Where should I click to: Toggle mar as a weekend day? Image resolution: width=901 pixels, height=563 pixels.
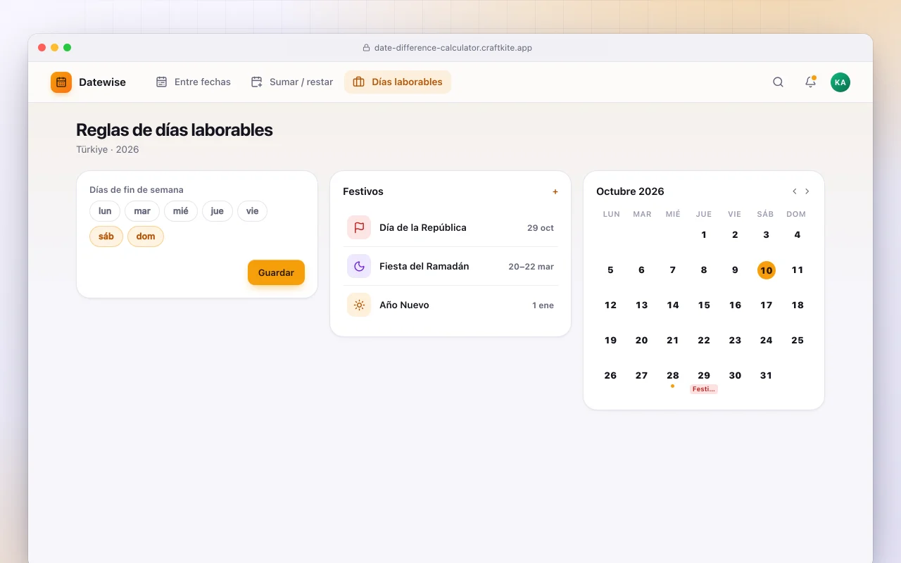(x=142, y=211)
